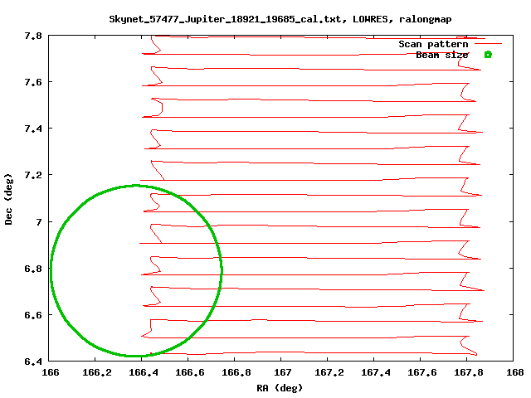This screenshot has height=398, width=531.
Task: Click the 'Dec (deg)' axis label
Action: tap(8, 199)
